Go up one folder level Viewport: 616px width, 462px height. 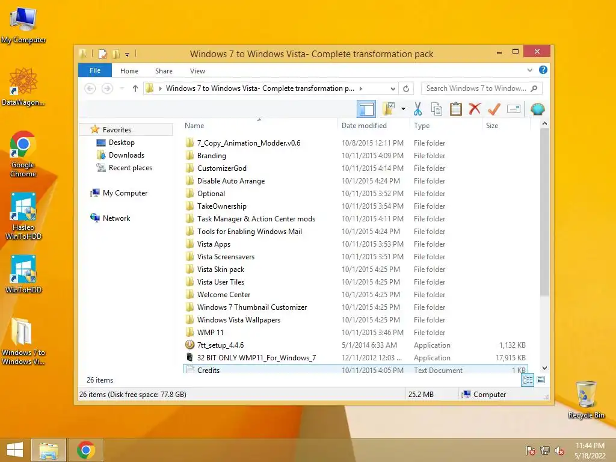[x=135, y=88]
